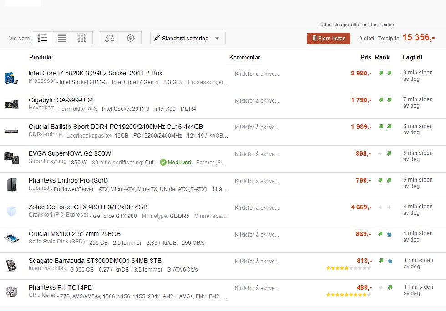Open Phanteks PH-TC14PE product link

(60, 287)
